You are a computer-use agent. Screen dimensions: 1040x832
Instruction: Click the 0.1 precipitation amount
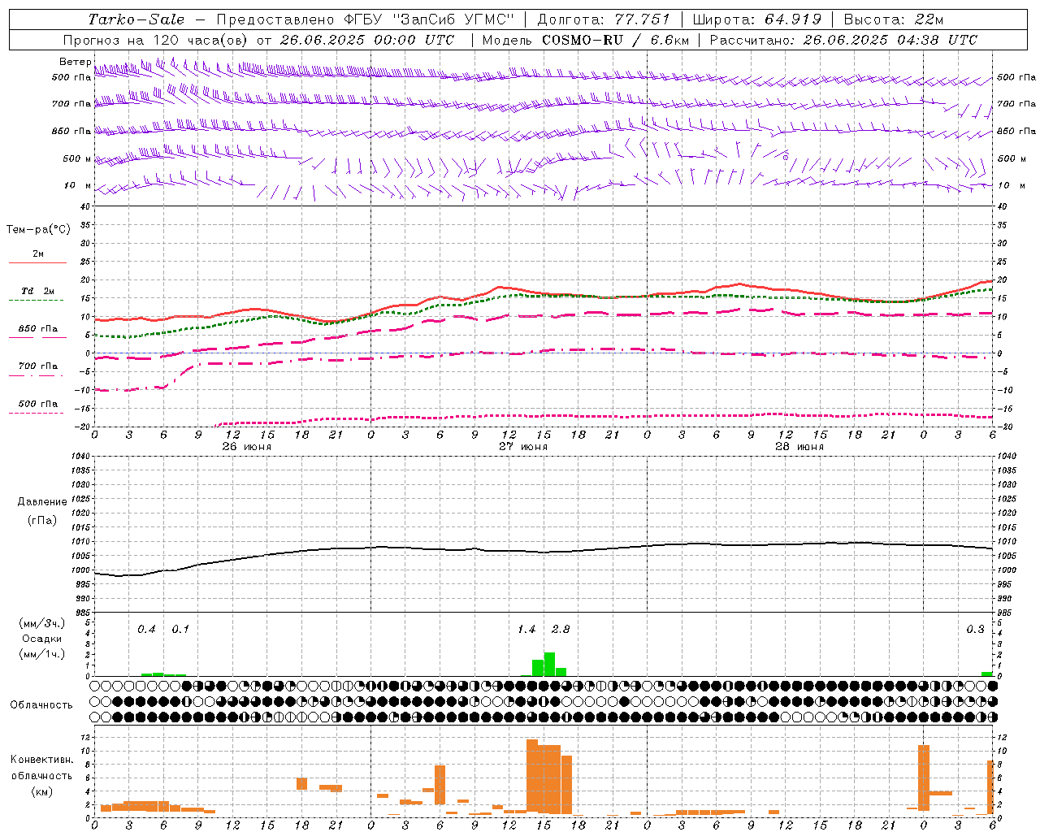(x=180, y=629)
